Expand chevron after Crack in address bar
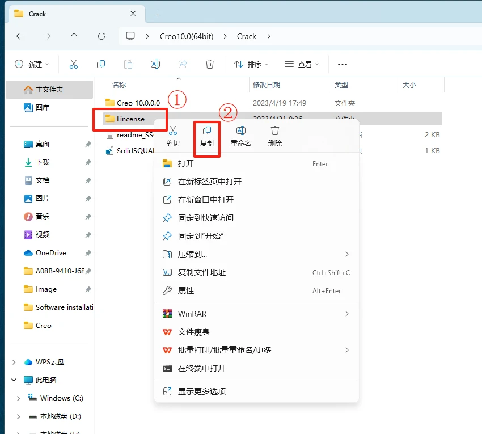This screenshot has height=434, width=482. tap(269, 36)
